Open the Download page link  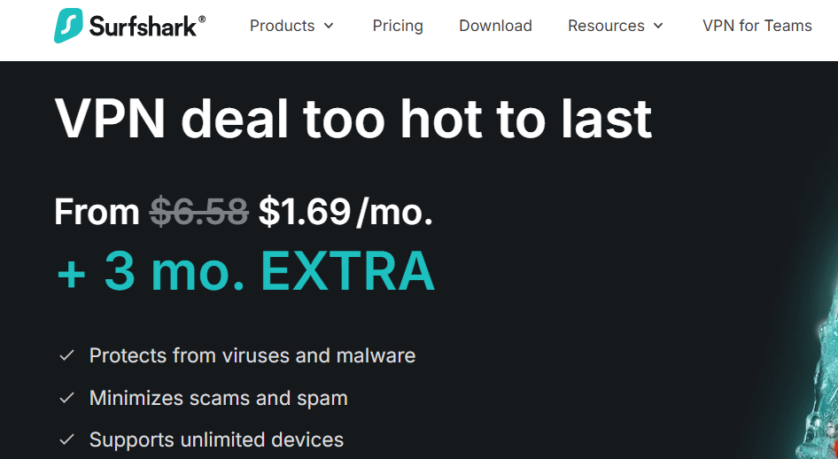[495, 26]
